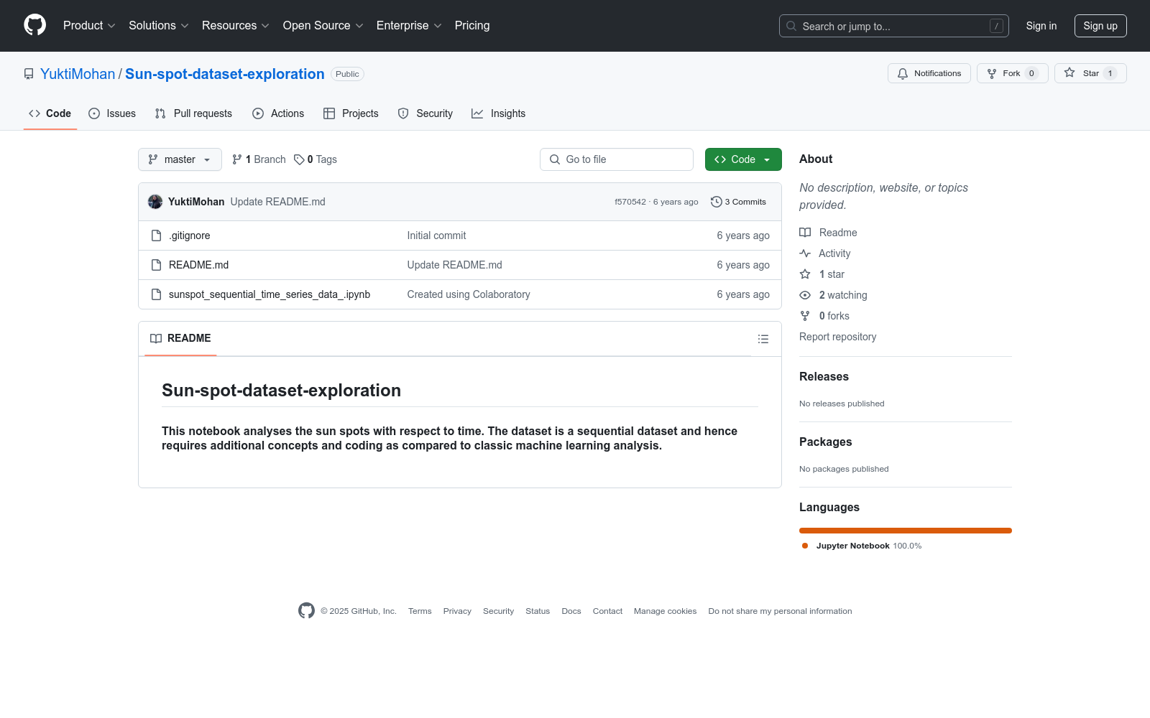Click Sign in

coord(1041,26)
